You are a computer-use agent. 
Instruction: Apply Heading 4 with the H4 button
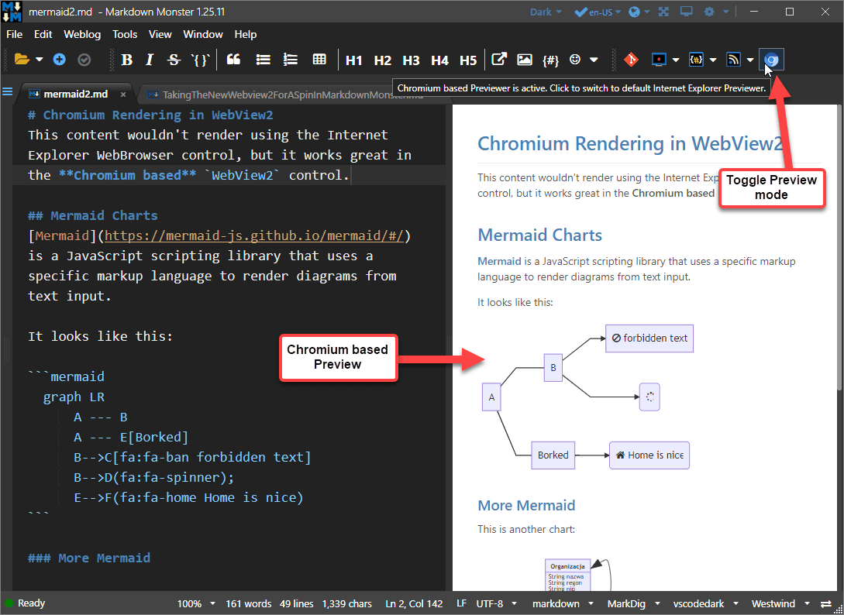click(439, 60)
